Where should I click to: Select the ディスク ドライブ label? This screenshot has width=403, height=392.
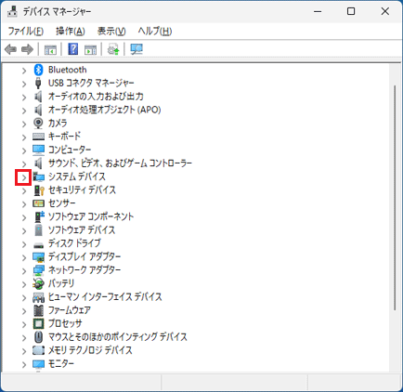click(74, 243)
